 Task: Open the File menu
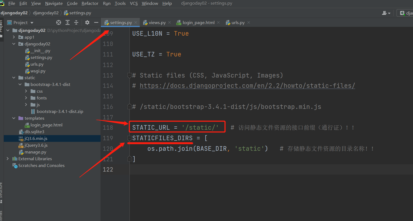coord(12,4)
